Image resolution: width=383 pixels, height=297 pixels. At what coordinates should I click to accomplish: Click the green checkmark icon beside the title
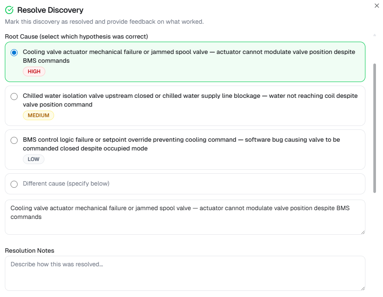click(9, 10)
